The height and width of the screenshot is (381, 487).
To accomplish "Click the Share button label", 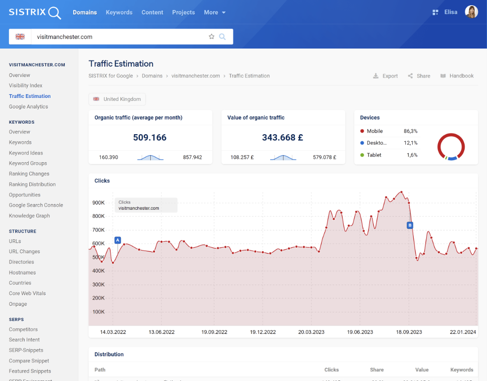I will click(x=423, y=76).
